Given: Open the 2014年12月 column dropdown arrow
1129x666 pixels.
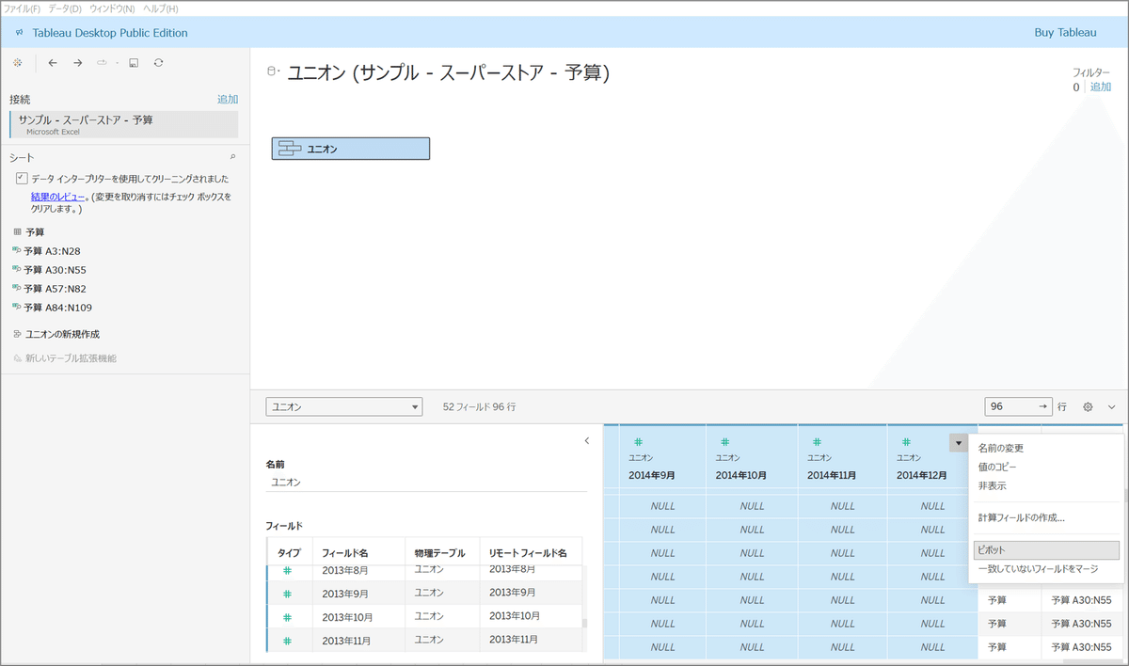Looking at the screenshot, I should coord(958,443).
